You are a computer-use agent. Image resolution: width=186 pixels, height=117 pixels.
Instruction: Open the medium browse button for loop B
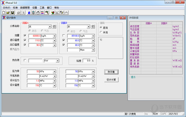click(x=93, y=26)
